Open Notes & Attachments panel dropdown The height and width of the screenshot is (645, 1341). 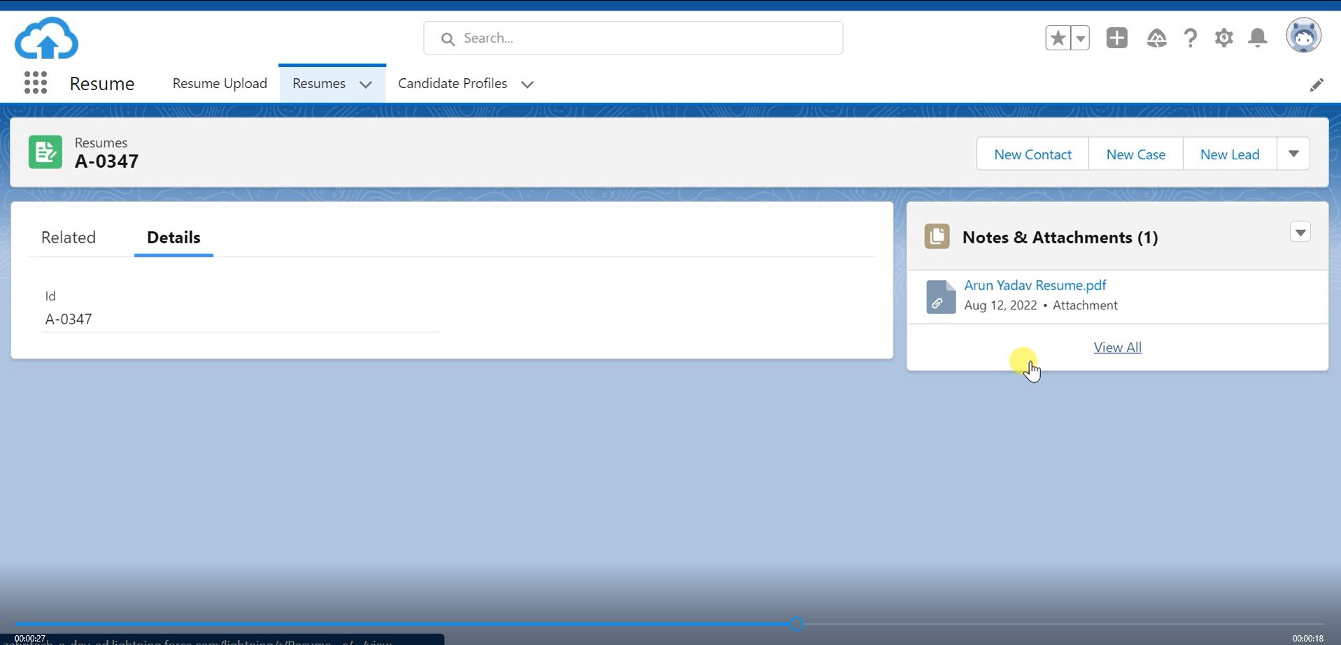(1300, 232)
